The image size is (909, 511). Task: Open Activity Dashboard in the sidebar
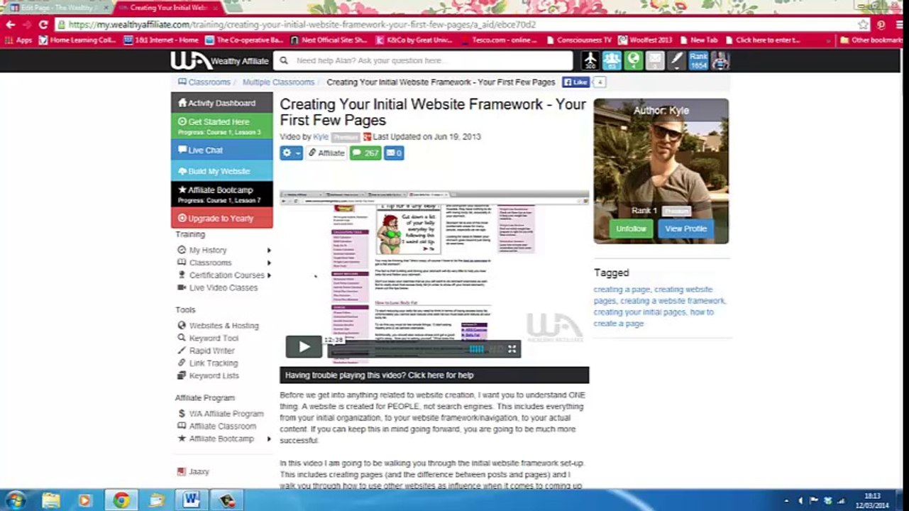(x=221, y=103)
